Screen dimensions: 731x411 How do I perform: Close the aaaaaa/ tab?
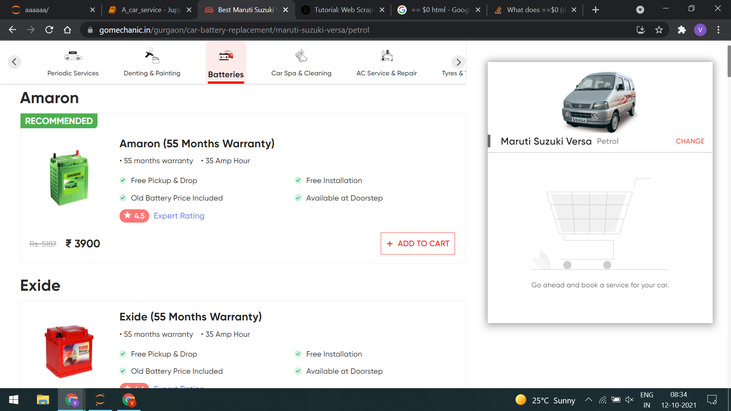[93, 10]
